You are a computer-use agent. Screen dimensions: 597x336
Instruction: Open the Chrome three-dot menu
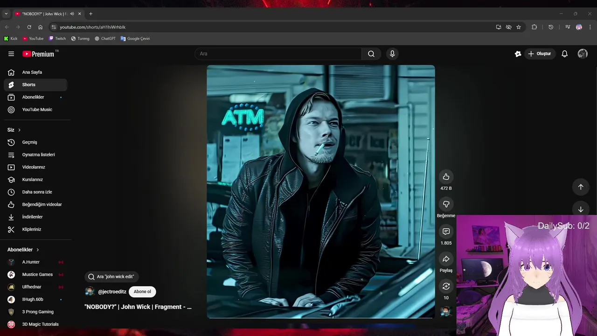pos(590,27)
